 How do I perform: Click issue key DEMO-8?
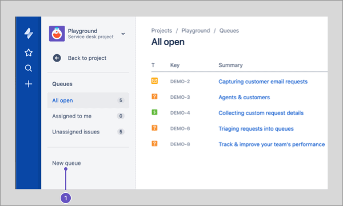click(x=180, y=144)
